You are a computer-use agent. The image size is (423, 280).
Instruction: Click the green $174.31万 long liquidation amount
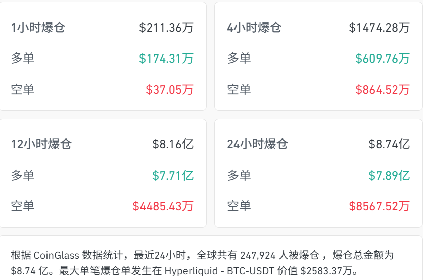click(x=166, y=59)
